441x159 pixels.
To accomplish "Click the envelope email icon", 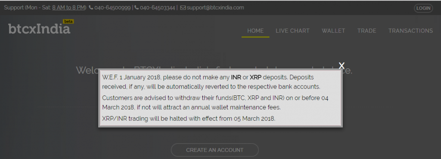I will (183, 8).
